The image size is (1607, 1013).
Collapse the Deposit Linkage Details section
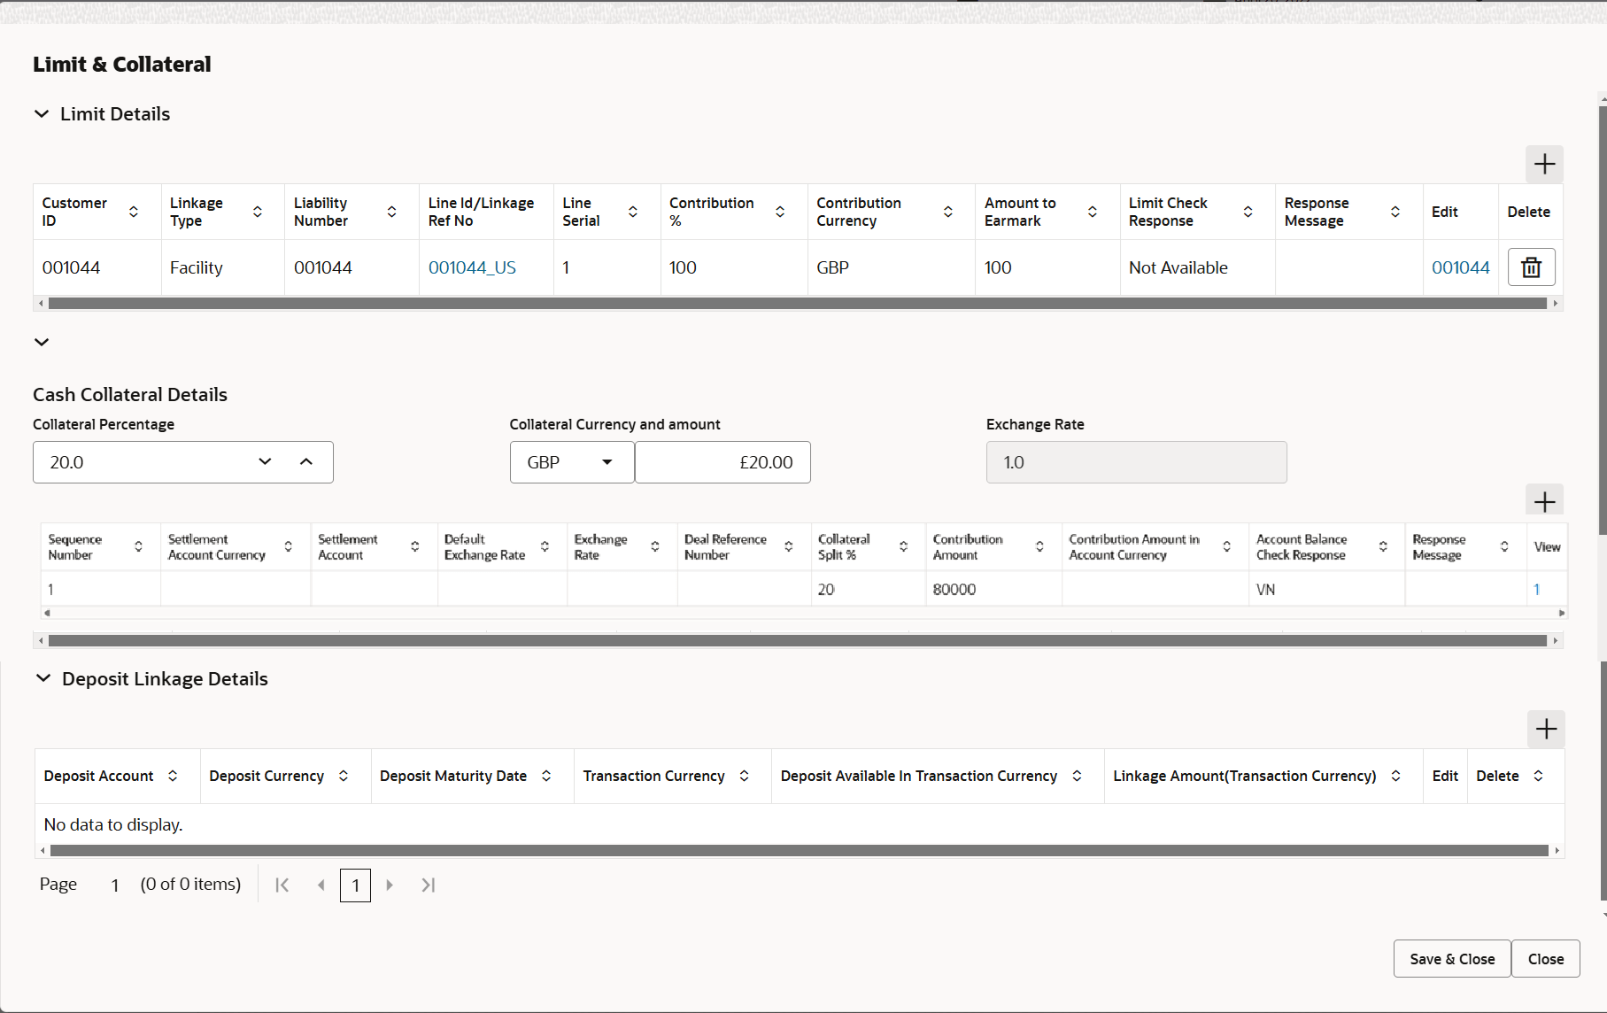click(43, 678)
